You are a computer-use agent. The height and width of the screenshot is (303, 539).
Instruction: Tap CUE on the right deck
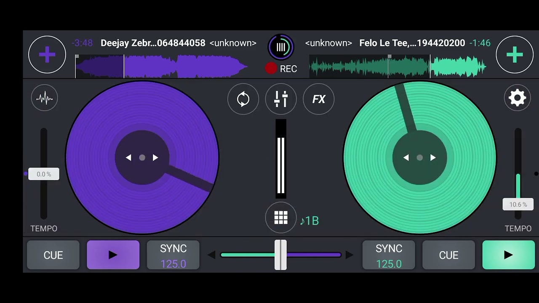(448, 255)
